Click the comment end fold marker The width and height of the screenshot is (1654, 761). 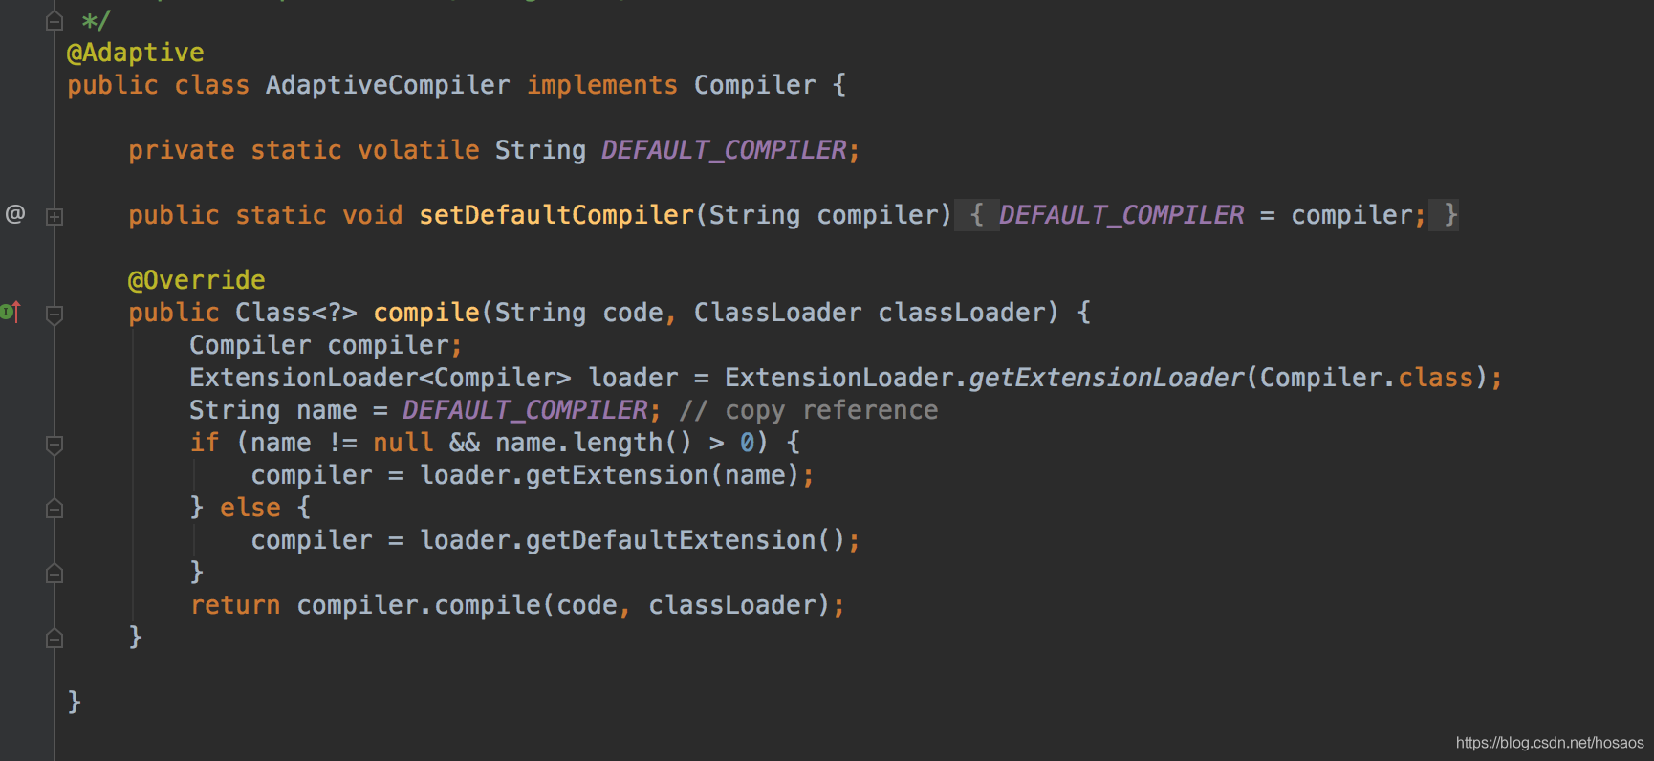coord(54,20)
